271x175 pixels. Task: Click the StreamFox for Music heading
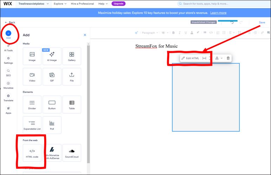(157, 46)
